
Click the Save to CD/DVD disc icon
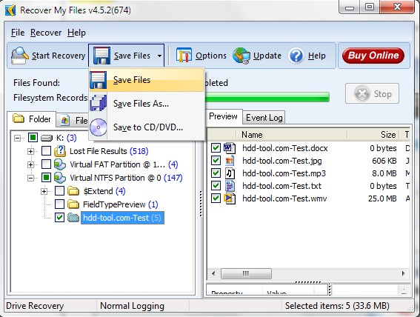click(99, 127)
